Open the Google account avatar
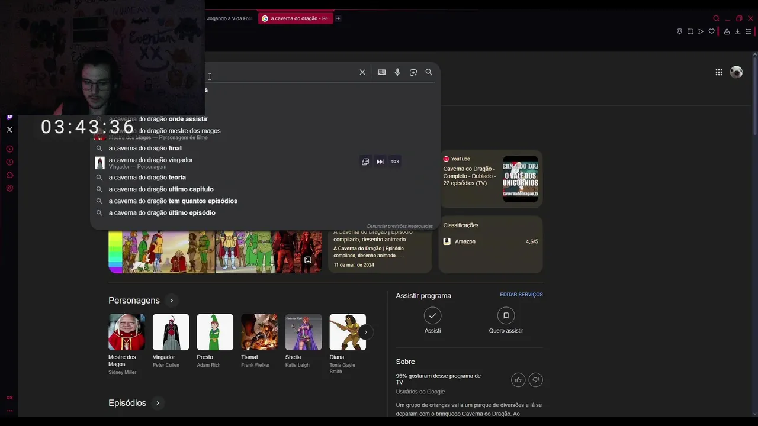The height and width of the screenshot is (426, 758). point(736,72)
